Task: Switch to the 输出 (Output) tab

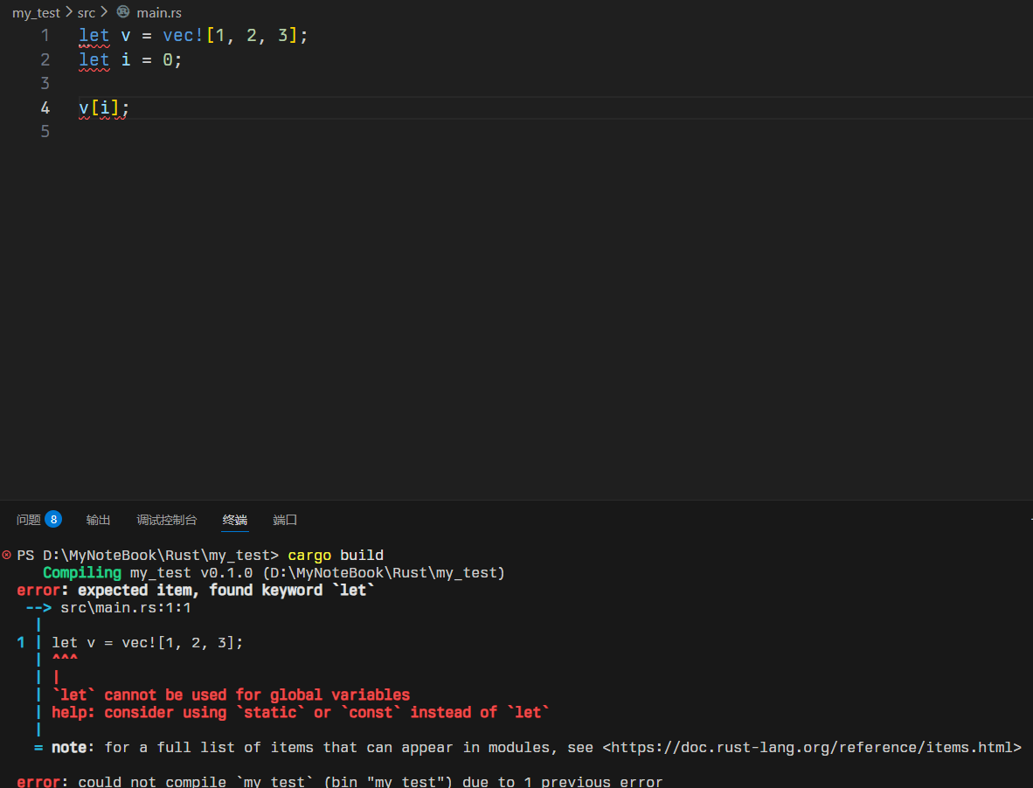Action: [x=98, y=520]
